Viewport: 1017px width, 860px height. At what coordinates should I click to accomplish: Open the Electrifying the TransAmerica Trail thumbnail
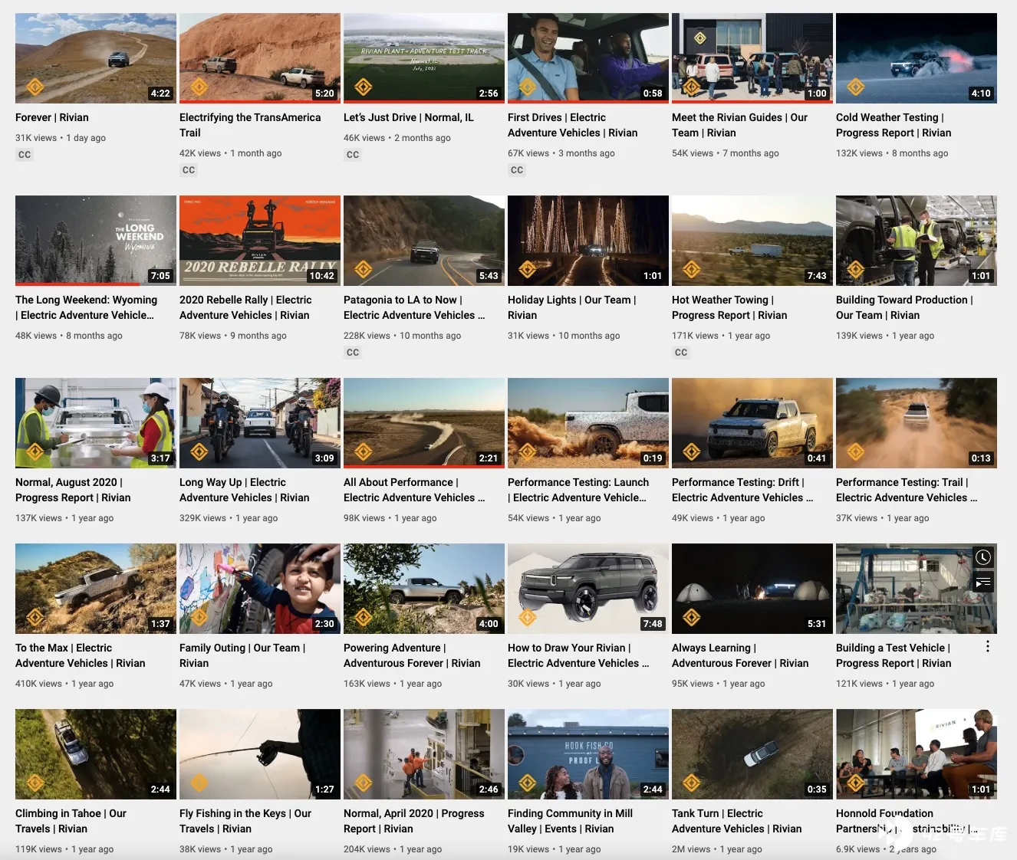coord(260,57)
